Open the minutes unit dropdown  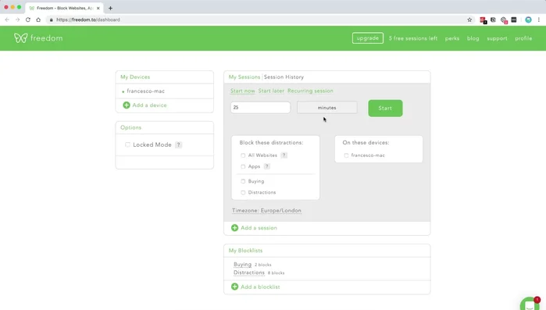(327, 108)
